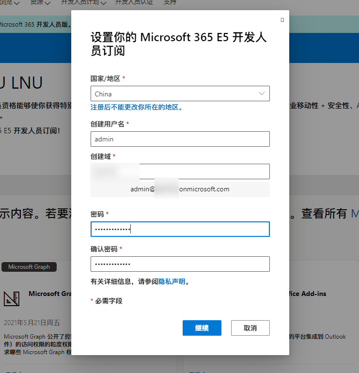Image resolution: width=359 pixels, height=373 pixels.
Task: Click the 浏览 menu in background page
Action: [x=10, y=2]
